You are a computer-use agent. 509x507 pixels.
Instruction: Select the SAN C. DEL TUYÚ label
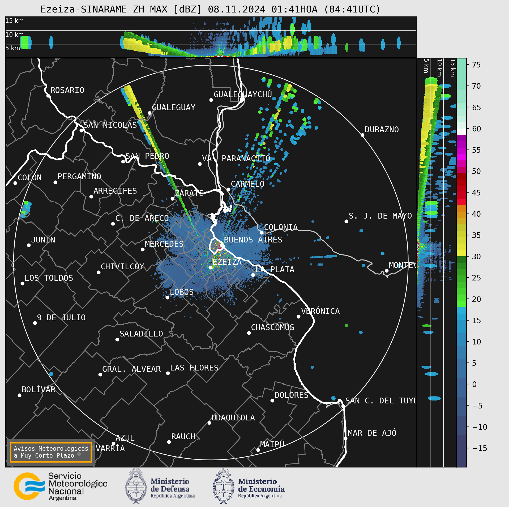pyautogui.click(x=381, y=401)
